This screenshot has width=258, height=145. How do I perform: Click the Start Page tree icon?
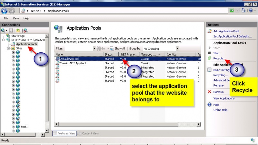8,36
